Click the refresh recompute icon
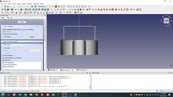Viewport: 173px width, 97px height. (x=32, y=6)
